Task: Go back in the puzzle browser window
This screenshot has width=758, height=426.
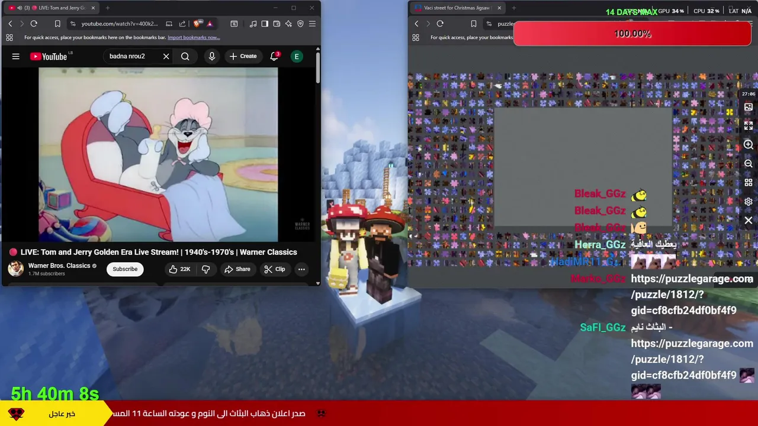Action: click(416, 24)
